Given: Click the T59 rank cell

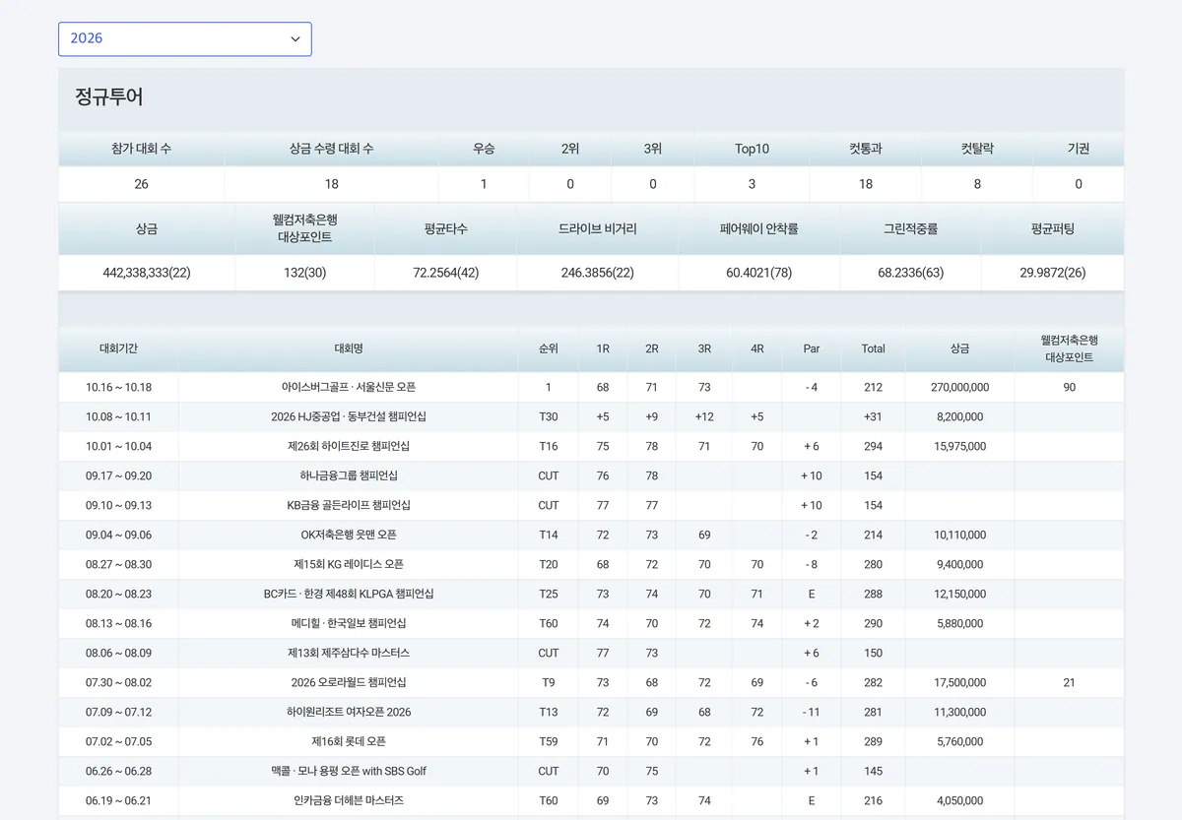Looking at the screenshot, I should [549, 742].
